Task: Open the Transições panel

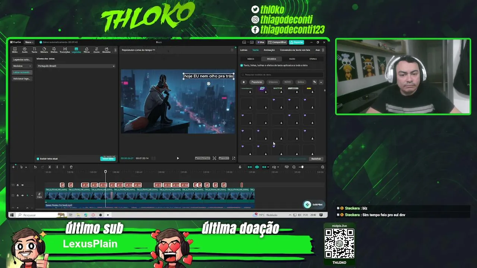Action: 65,50
